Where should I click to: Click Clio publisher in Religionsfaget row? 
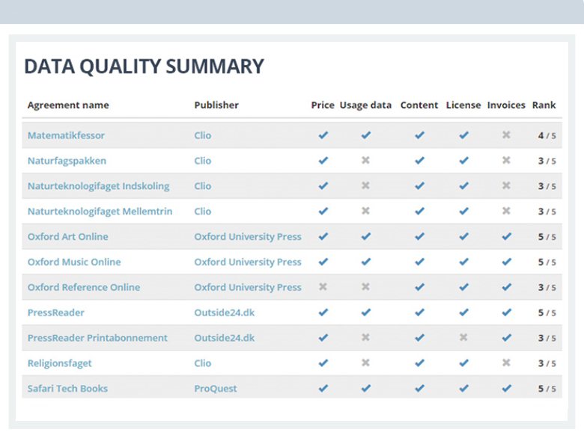point(203,363)
